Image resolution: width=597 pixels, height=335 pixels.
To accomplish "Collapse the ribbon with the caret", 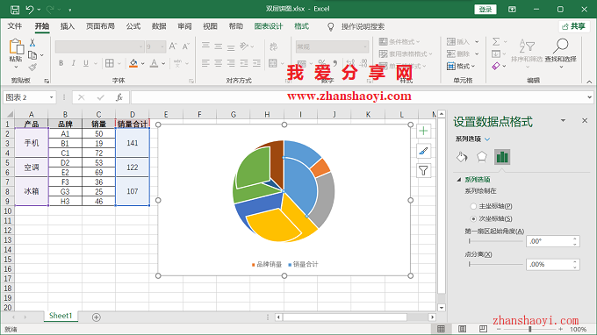I will click(x=588, y=82).
